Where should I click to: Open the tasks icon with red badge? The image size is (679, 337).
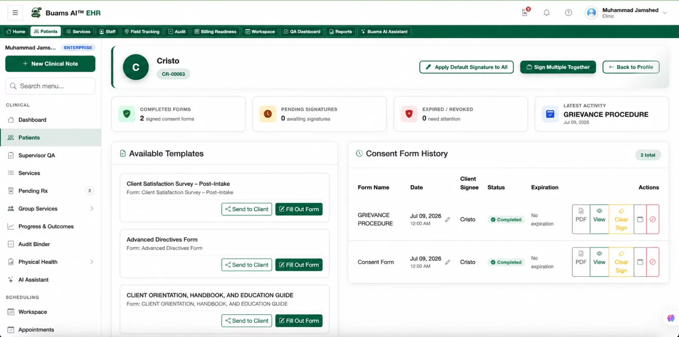pos(525,12)
